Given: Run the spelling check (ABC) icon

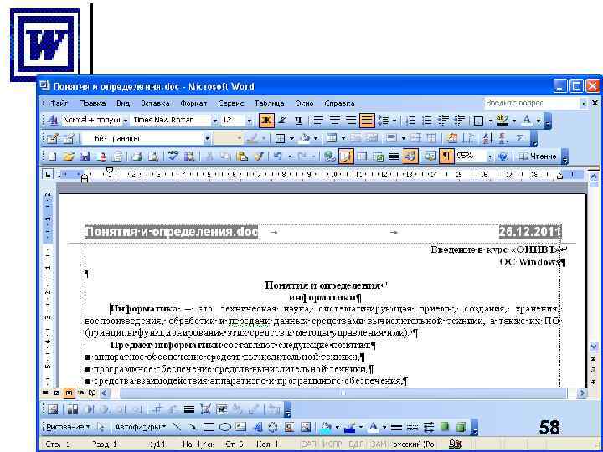Looking at the screenshot, I should point(173,156).
